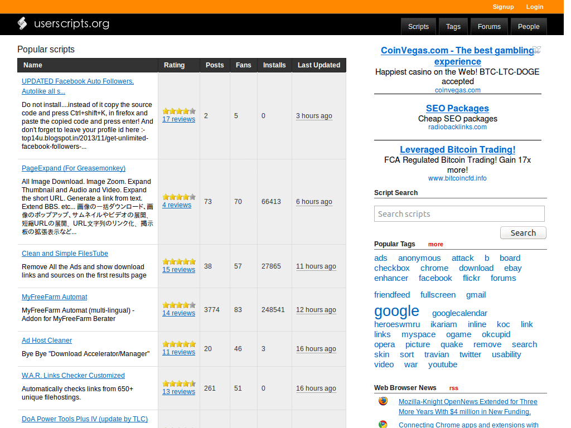
Task: Click the Chrome icon in Web Browser News
Action: point(383,424)
